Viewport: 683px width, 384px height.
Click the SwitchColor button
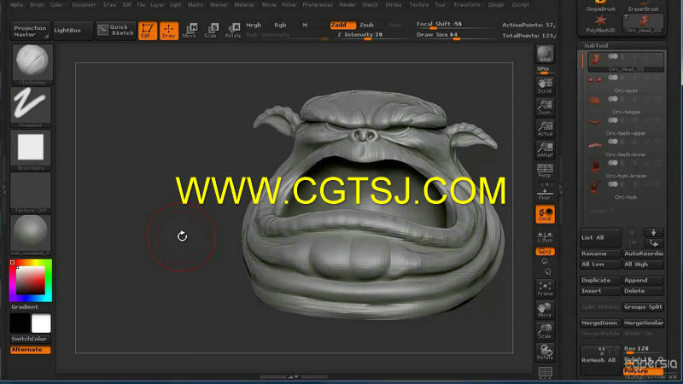pos(31,339)
